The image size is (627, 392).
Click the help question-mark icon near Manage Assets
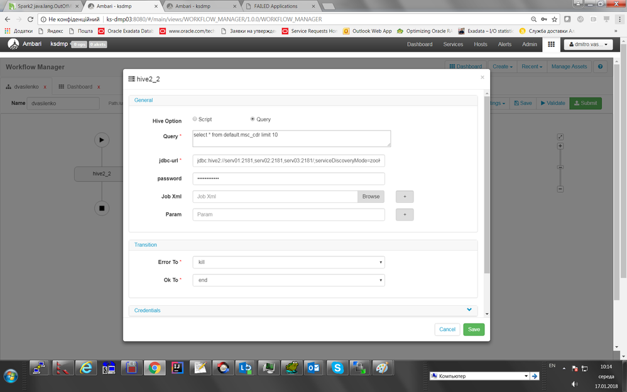point(600,66)
